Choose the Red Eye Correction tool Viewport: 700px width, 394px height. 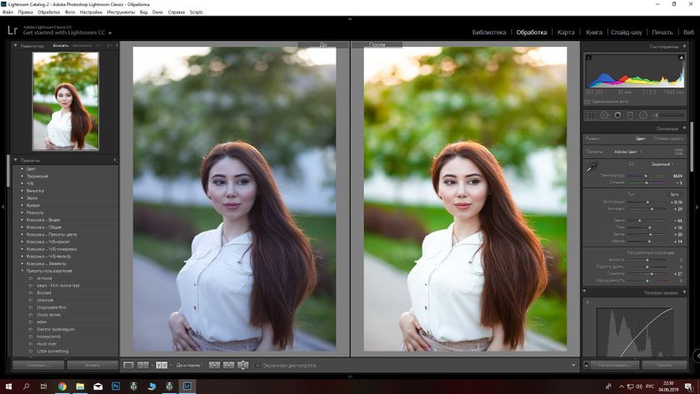point(617,115)
